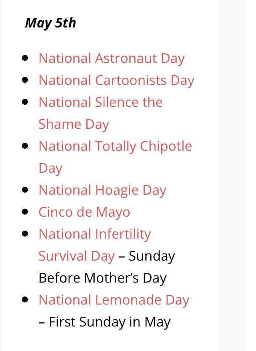Image resolution: width=256 pixels, height=351 pixels.
Task: Click the May 5th heading
Action: tap(51, 23)
